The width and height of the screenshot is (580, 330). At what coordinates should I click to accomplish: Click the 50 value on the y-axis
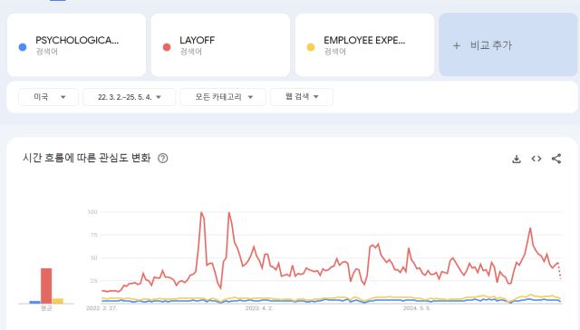pyautogui.click(x=93, y=257)
